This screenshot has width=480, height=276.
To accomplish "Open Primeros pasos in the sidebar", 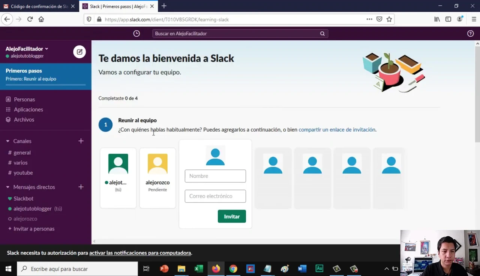I will 46,76.
